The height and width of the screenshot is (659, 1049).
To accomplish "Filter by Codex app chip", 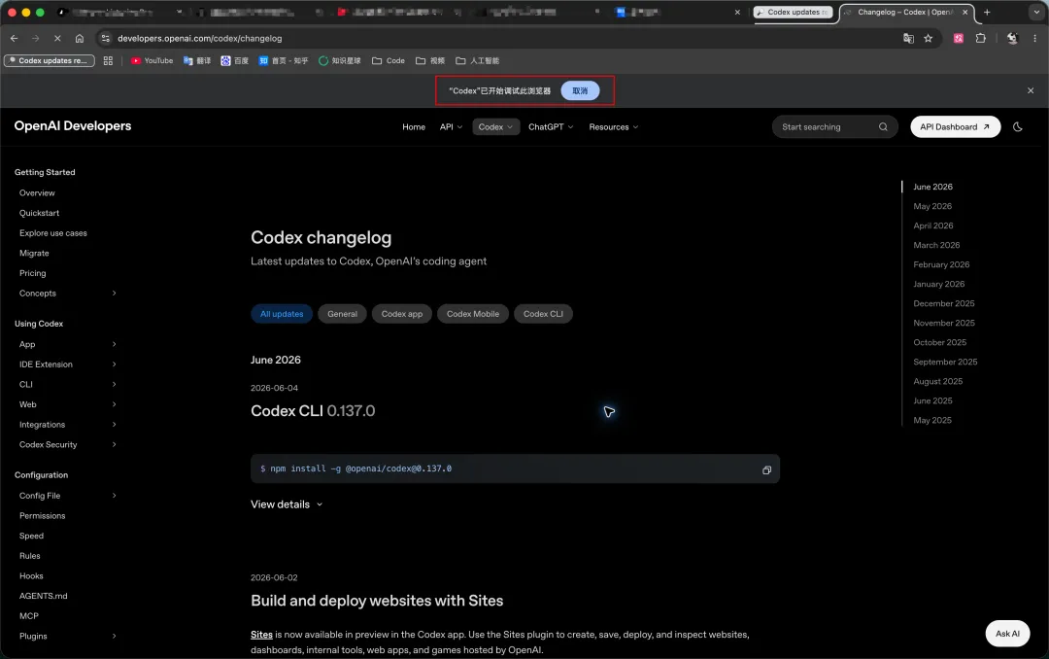I will tap(402, 313).
